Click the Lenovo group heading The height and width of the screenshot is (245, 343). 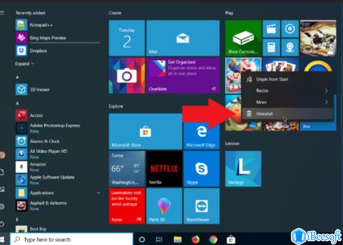(232, 143)
